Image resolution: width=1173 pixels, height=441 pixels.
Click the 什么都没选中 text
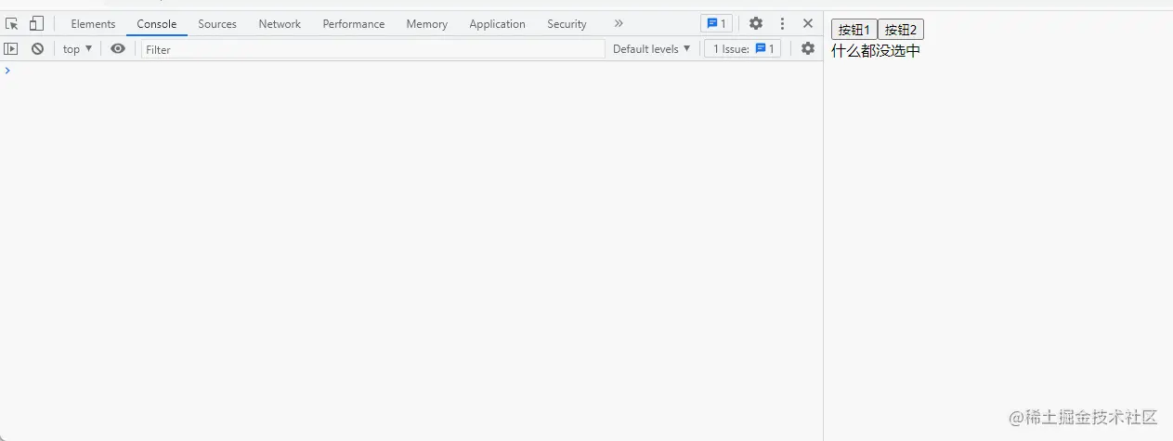(x=876, y=51)
